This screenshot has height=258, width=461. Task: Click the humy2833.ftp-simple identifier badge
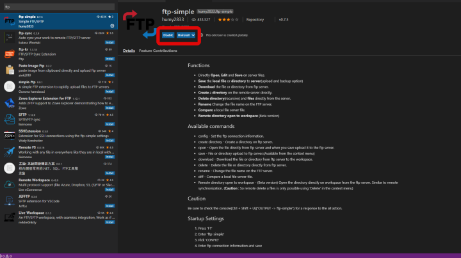215,12
